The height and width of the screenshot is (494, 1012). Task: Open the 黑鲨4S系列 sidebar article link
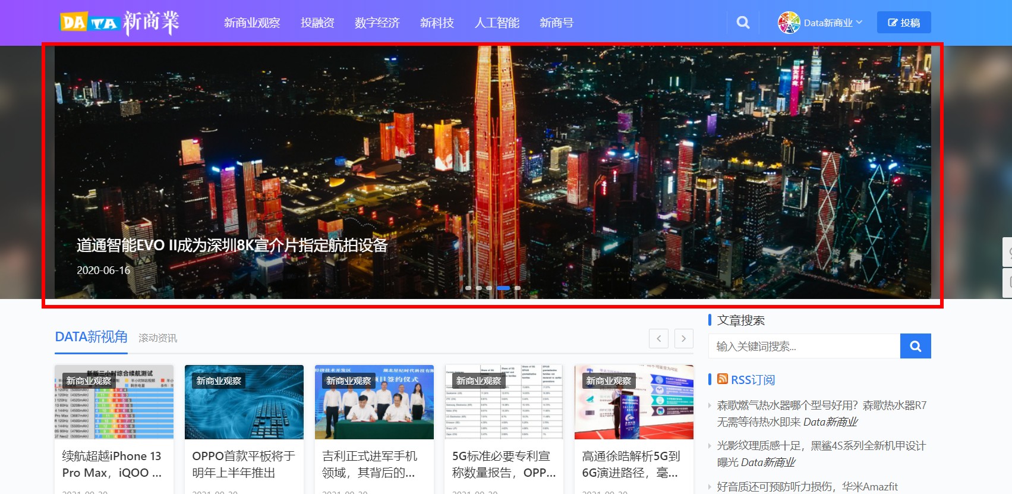click(x=821, y=454)
